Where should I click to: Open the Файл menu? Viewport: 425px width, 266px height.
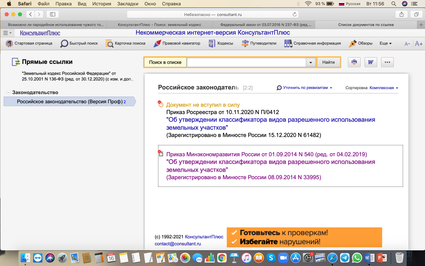pos(44,4)
